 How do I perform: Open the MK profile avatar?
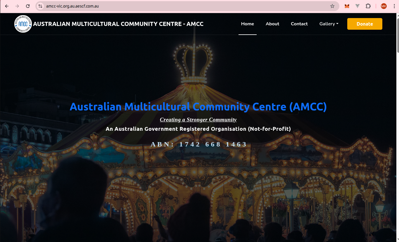tap(384, 6)
